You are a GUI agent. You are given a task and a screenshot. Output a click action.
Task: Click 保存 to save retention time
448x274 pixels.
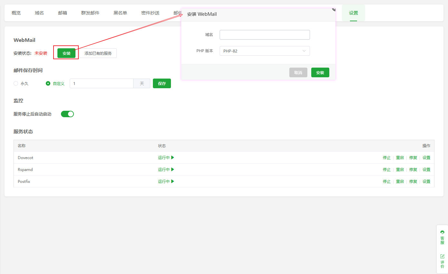pyautogui.click(x=162, y=83)
